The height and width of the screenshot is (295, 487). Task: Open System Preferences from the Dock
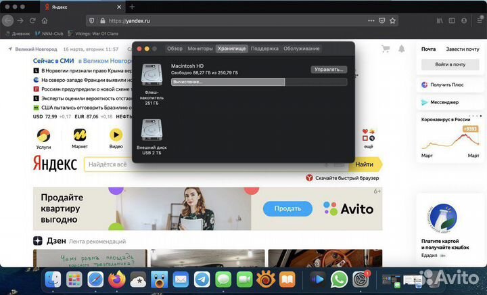(361, 279)
